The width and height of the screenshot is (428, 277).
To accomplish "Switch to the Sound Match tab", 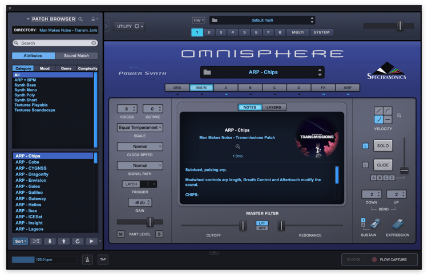I will [x=76, y=56].
